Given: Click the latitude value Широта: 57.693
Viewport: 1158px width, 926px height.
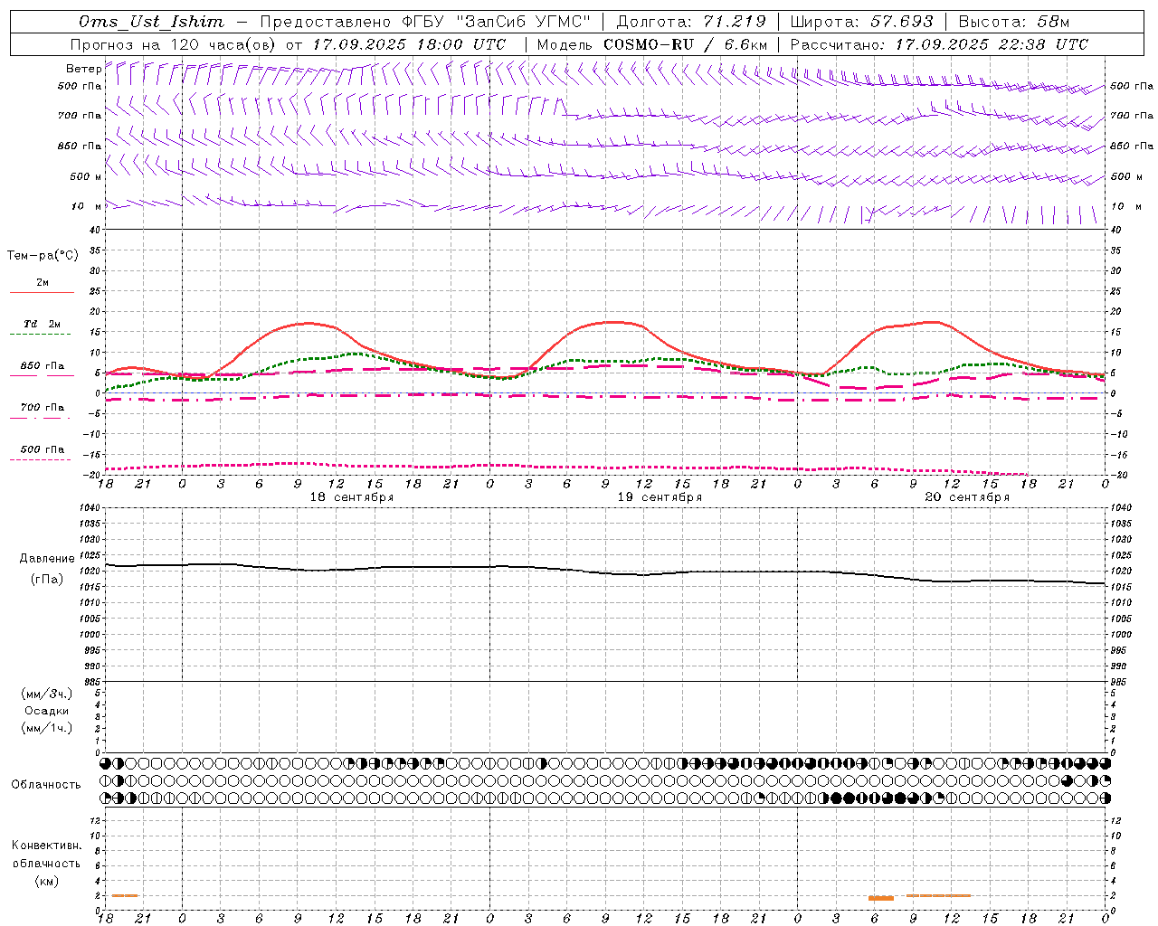Looking at the screenshot, I should tap(863, 22).
